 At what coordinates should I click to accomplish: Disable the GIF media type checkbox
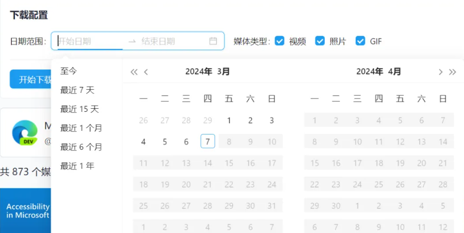(360, 41)
